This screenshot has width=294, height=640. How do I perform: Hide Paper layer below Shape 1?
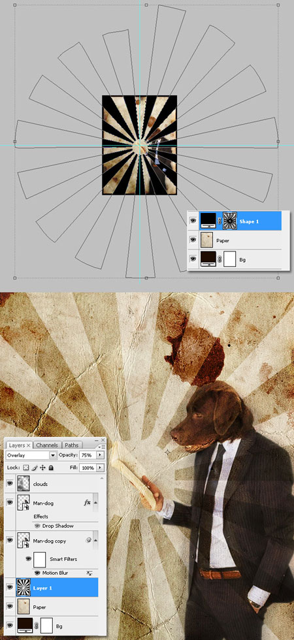(193, 240)
